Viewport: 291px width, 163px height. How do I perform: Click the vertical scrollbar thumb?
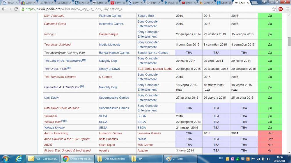coord(289,41)
